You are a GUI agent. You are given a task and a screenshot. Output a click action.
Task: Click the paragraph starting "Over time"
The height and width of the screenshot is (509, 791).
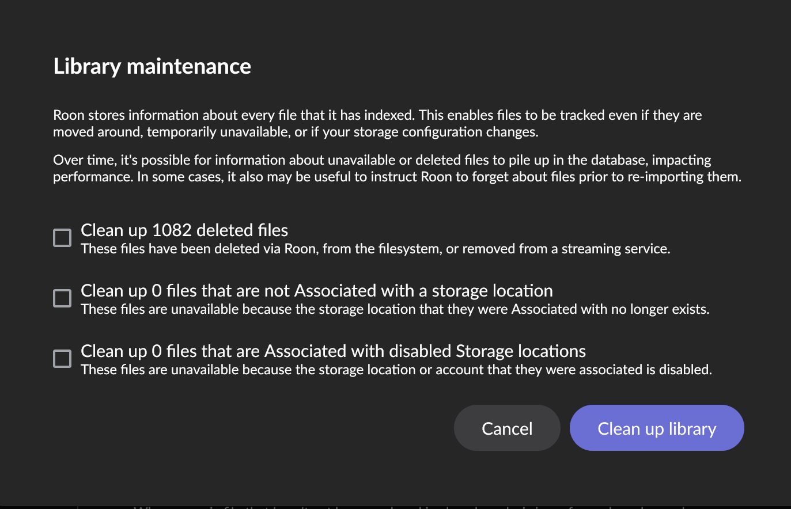coord(230,160)
